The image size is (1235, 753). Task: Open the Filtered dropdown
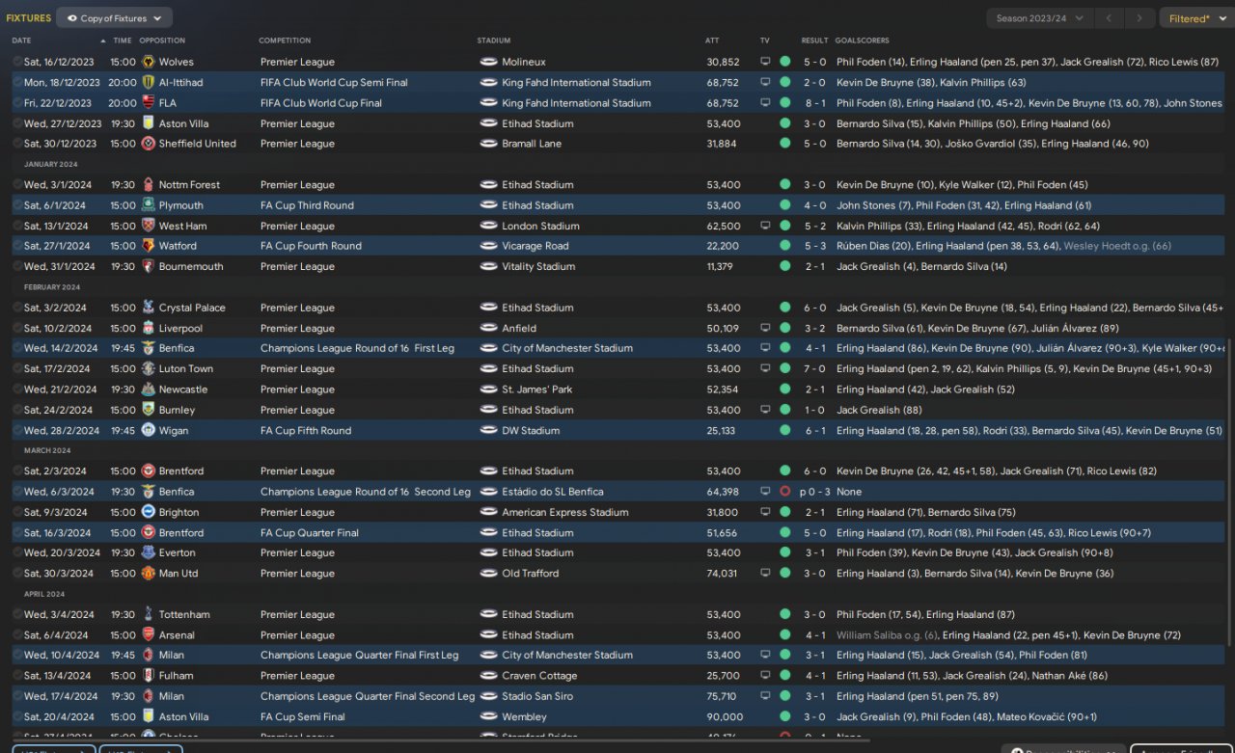coord(1196,18)
